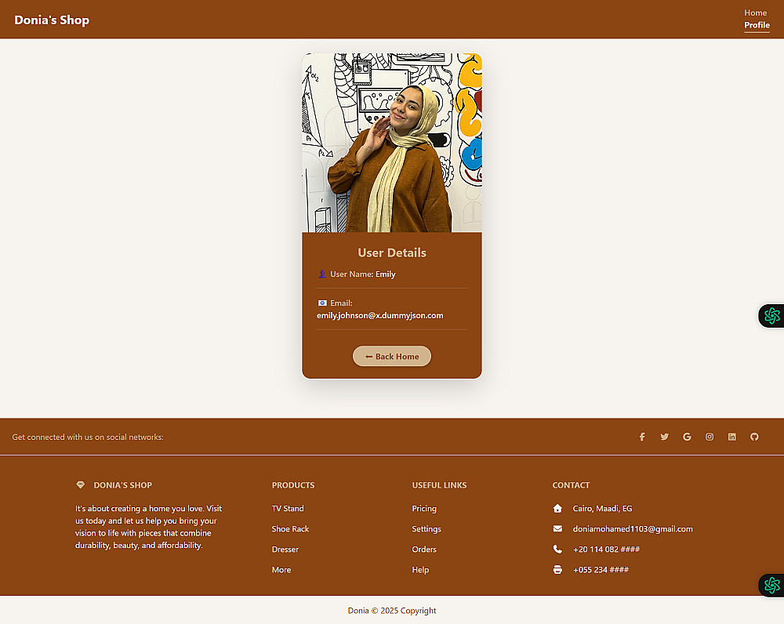The width and height of the screenshot is (784, 624).
Task: Open the Twitter social icon
Action: coord(665,437)
